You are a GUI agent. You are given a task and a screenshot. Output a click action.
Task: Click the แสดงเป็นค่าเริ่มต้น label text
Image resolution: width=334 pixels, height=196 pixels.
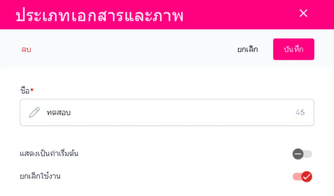point(49,153)
